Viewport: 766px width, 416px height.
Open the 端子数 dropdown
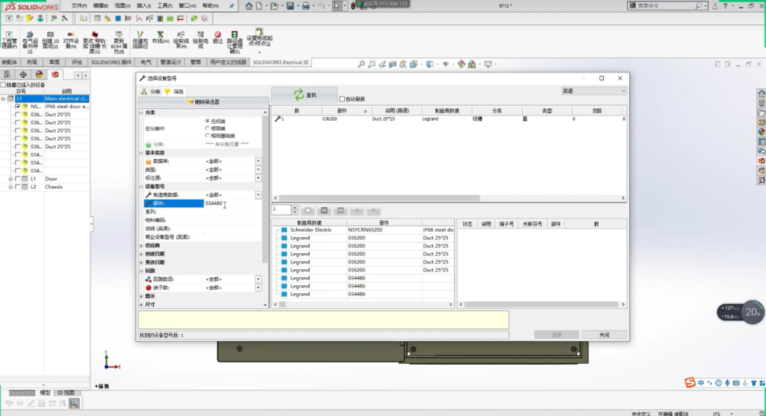pyautogui.click(x=259, y=288)
